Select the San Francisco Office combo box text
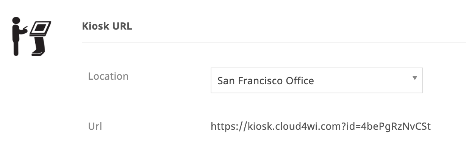The image size is (466, 151). tap(265, 81)
